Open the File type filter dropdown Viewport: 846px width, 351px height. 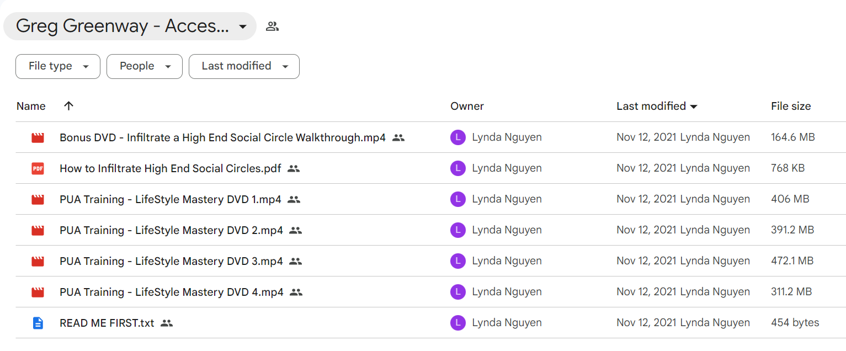click(x=58, y=66)
